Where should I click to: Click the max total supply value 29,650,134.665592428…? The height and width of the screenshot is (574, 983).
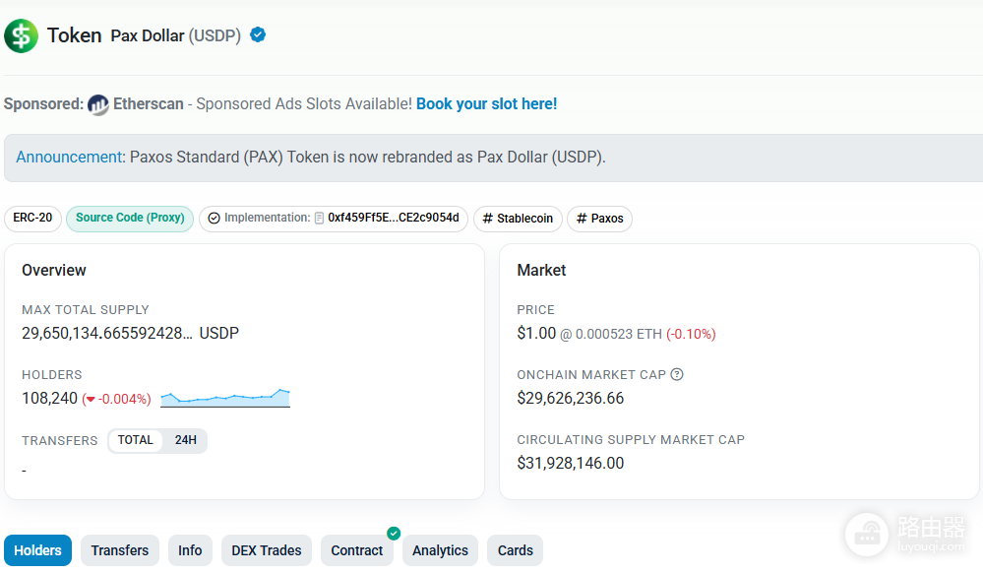coord(107,333)
